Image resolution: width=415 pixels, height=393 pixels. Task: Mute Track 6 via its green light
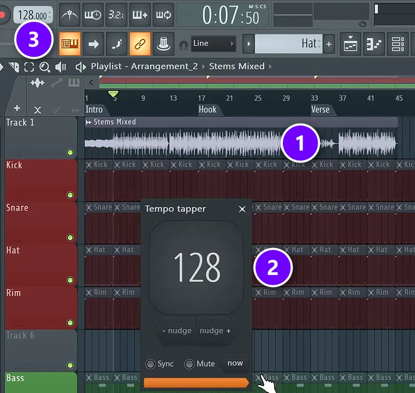coord(70,365)
